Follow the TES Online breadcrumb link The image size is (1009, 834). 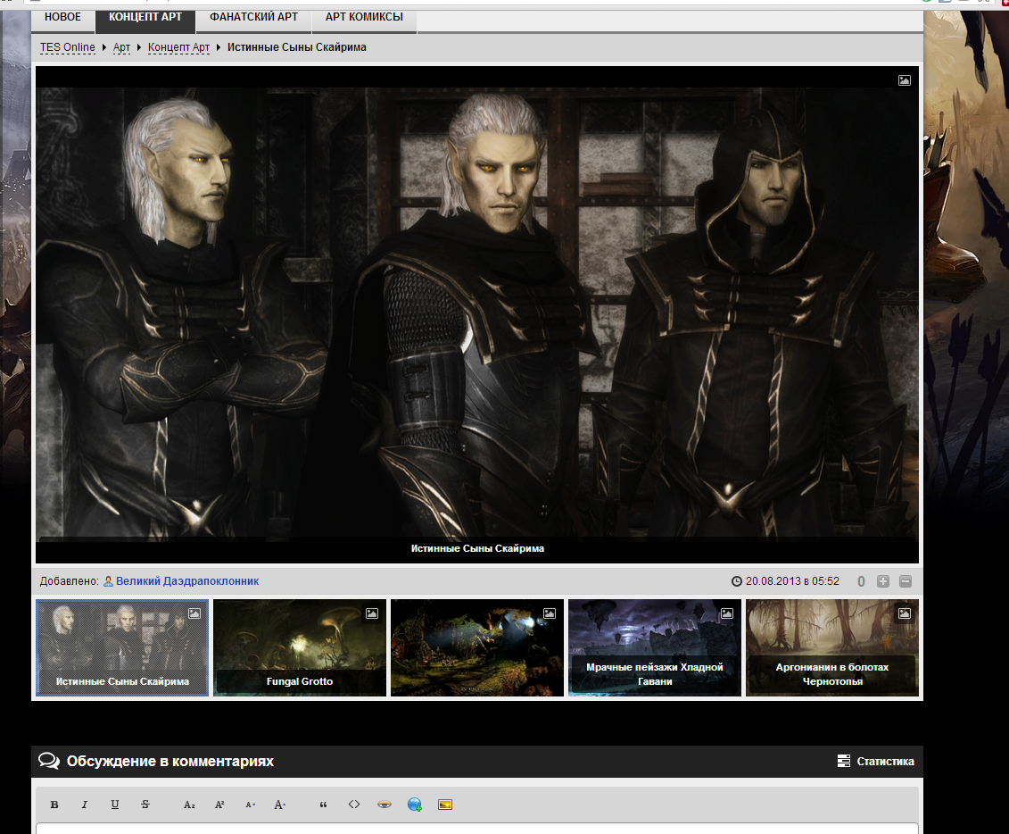point(68,47)
